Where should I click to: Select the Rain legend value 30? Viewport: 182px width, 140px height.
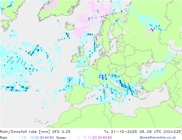pos(42,138)
